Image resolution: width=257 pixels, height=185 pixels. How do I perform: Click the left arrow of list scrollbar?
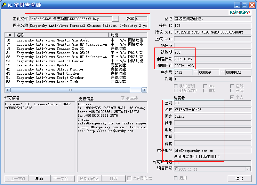pyautogui.click(x=8, y=90)
